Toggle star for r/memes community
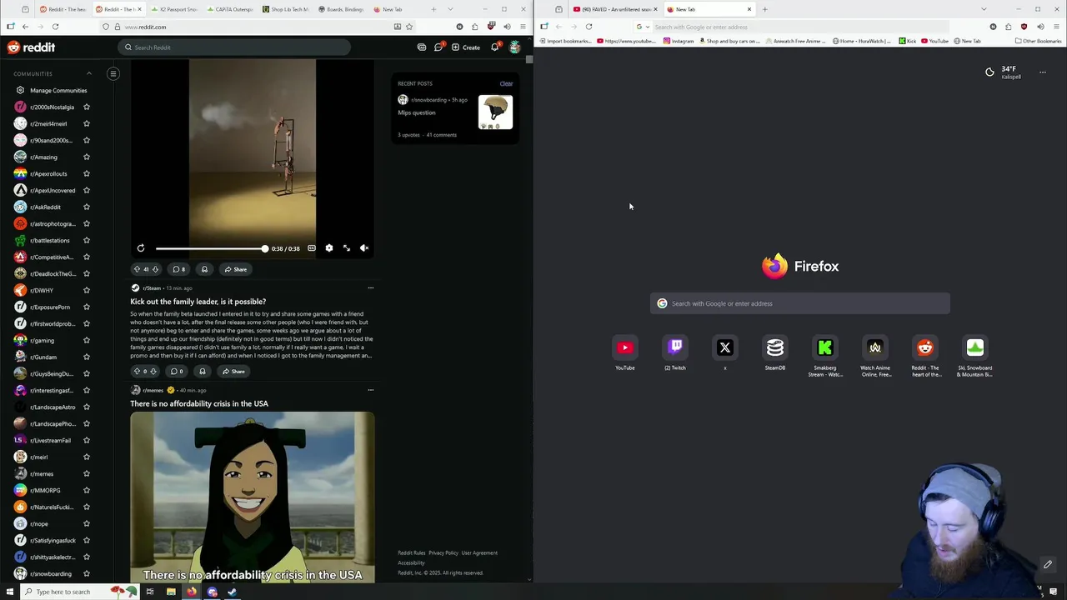 [x=86, y=473]
